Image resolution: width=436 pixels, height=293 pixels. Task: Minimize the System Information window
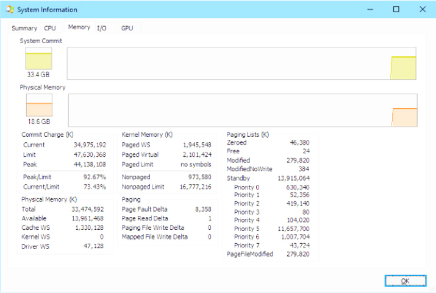pos(369,9)
